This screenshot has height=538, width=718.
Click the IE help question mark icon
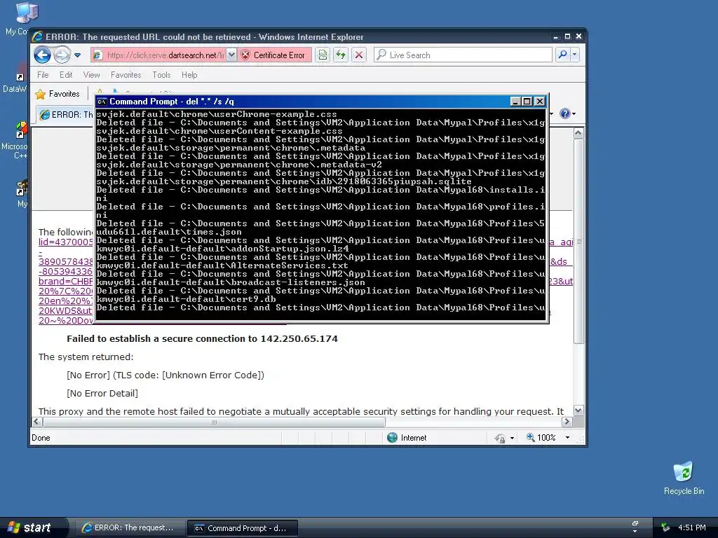click(565, 113)
